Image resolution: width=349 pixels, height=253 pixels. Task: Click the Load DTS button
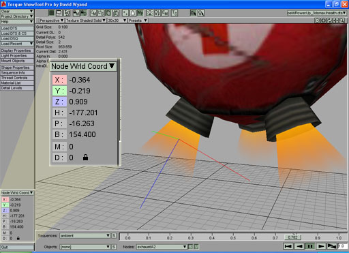(x=17, y=29)
